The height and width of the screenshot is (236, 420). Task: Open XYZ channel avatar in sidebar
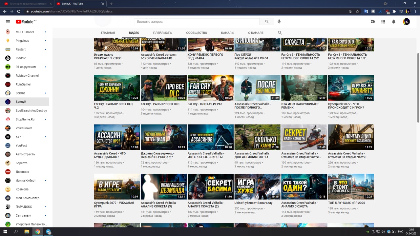8,137
